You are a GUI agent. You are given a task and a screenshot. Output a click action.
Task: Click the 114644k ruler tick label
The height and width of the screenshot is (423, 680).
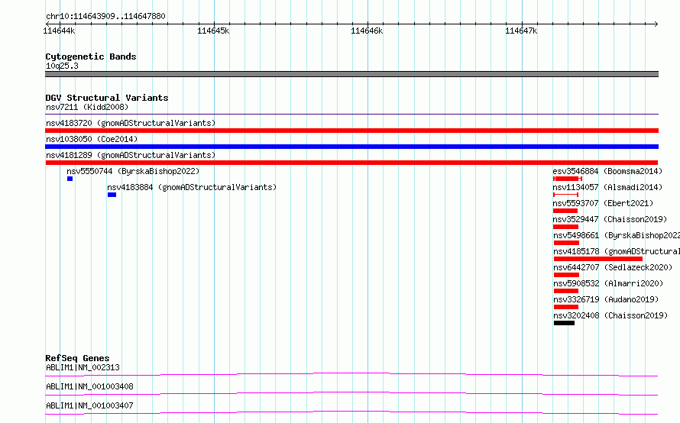59,31
